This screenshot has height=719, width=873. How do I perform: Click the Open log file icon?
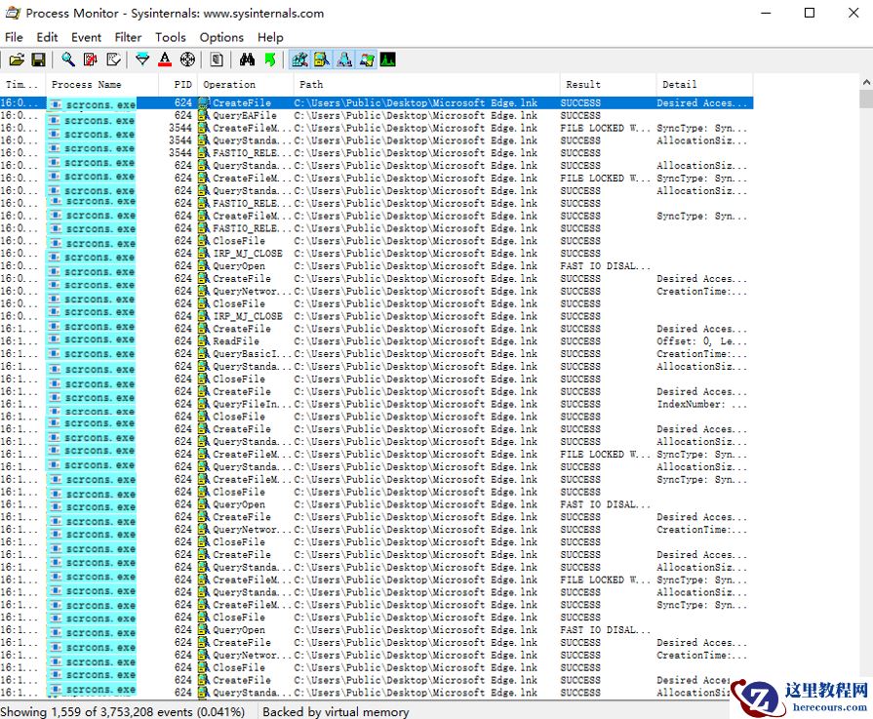[x=17, y=60]
